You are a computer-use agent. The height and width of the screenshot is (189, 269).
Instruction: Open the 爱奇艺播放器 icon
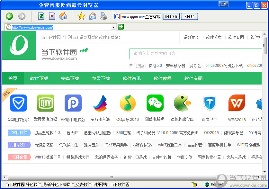(x=46, y=103)
